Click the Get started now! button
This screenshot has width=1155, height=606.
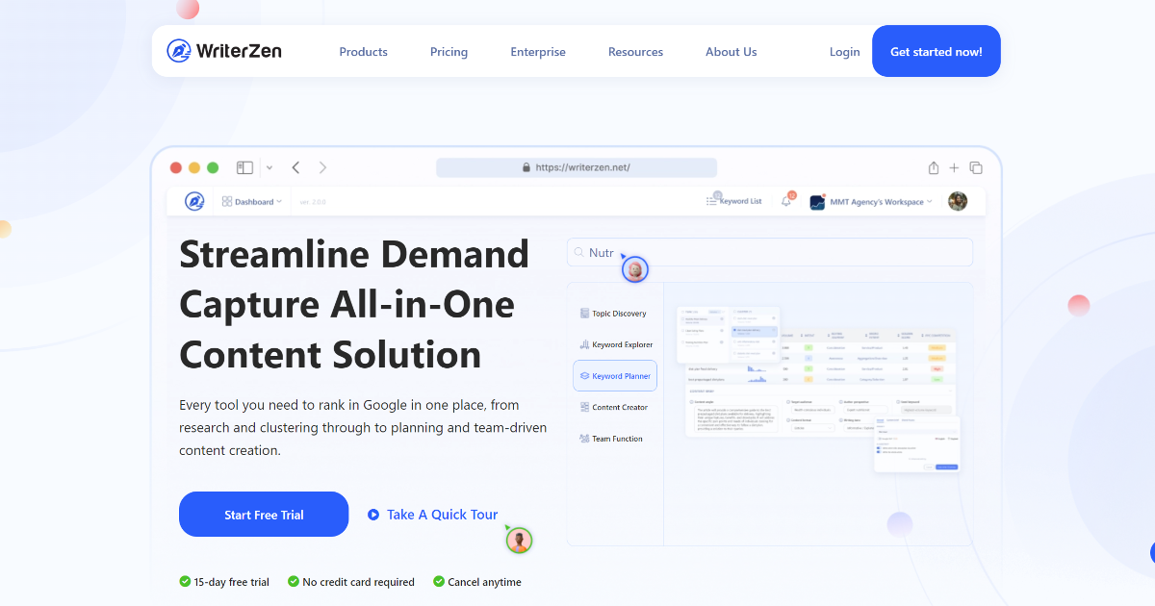pos(936,52)
